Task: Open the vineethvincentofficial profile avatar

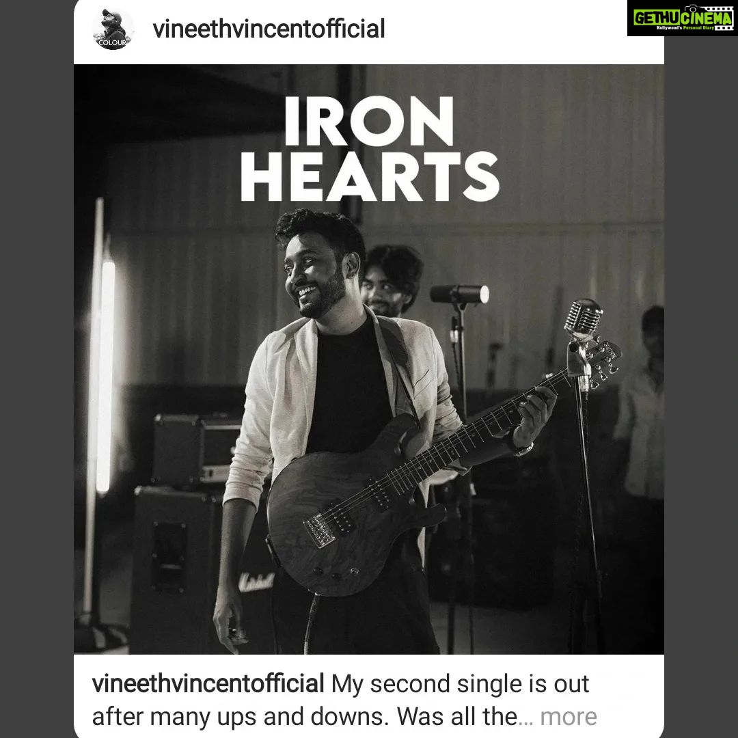Action: pos(113,29)
